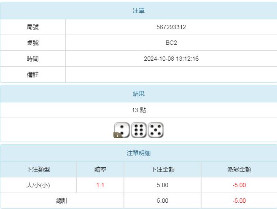277x209 pixels.
Task: Click the red 1:1 odds value
Action: click(x=100, y=185)
